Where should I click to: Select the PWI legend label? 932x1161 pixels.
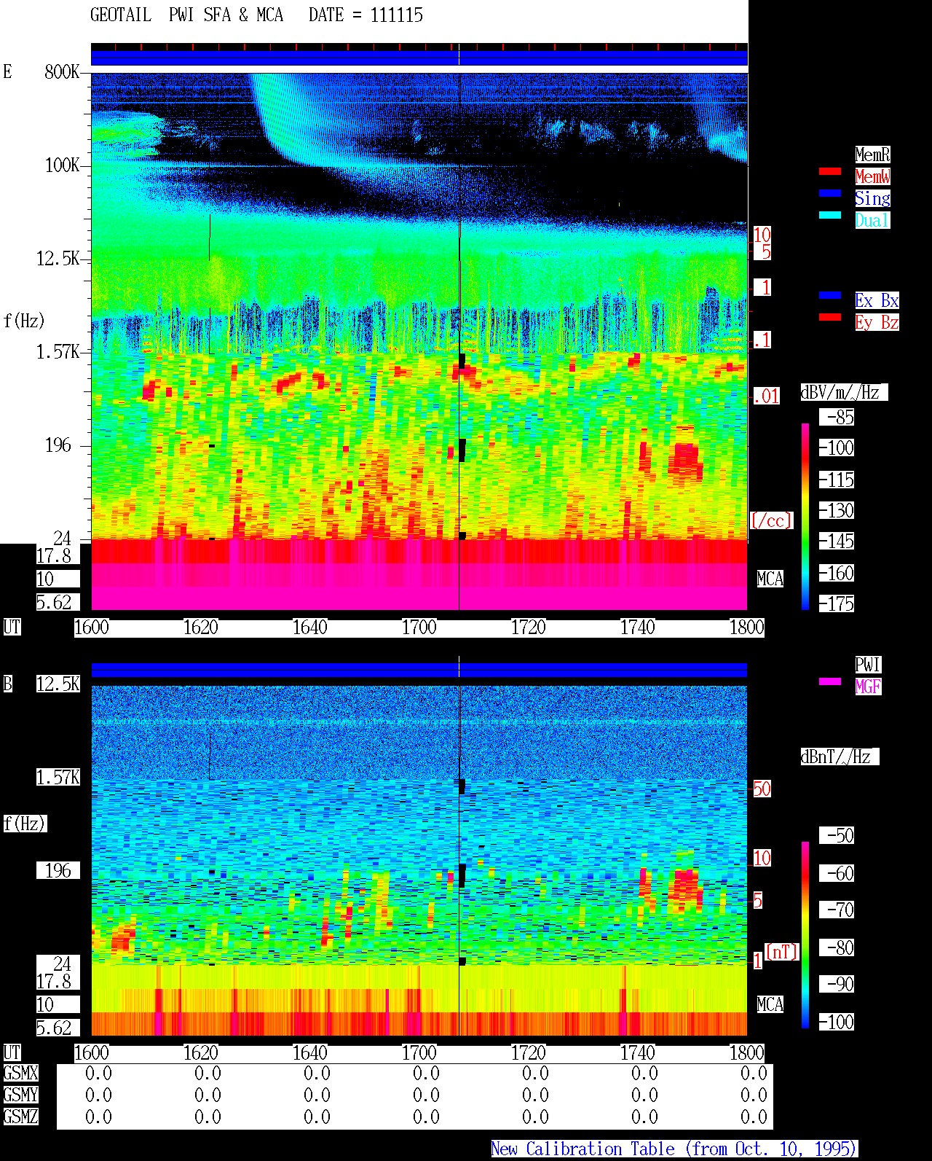point(868,665)
